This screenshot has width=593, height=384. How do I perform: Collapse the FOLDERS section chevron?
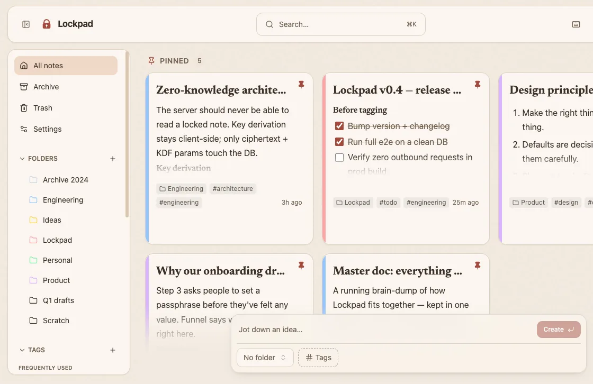click(22, 158)
